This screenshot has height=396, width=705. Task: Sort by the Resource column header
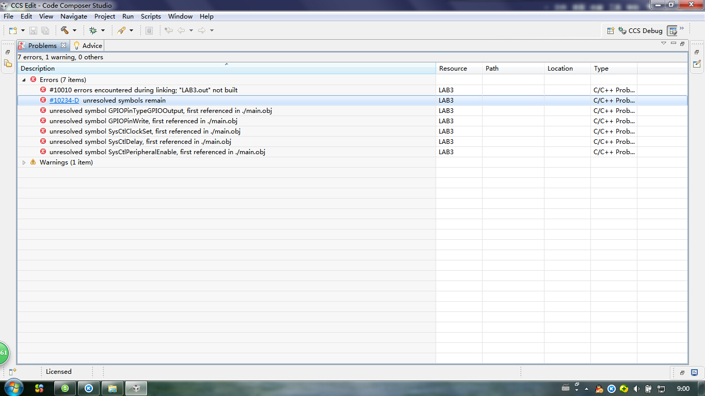click(459, 69)
